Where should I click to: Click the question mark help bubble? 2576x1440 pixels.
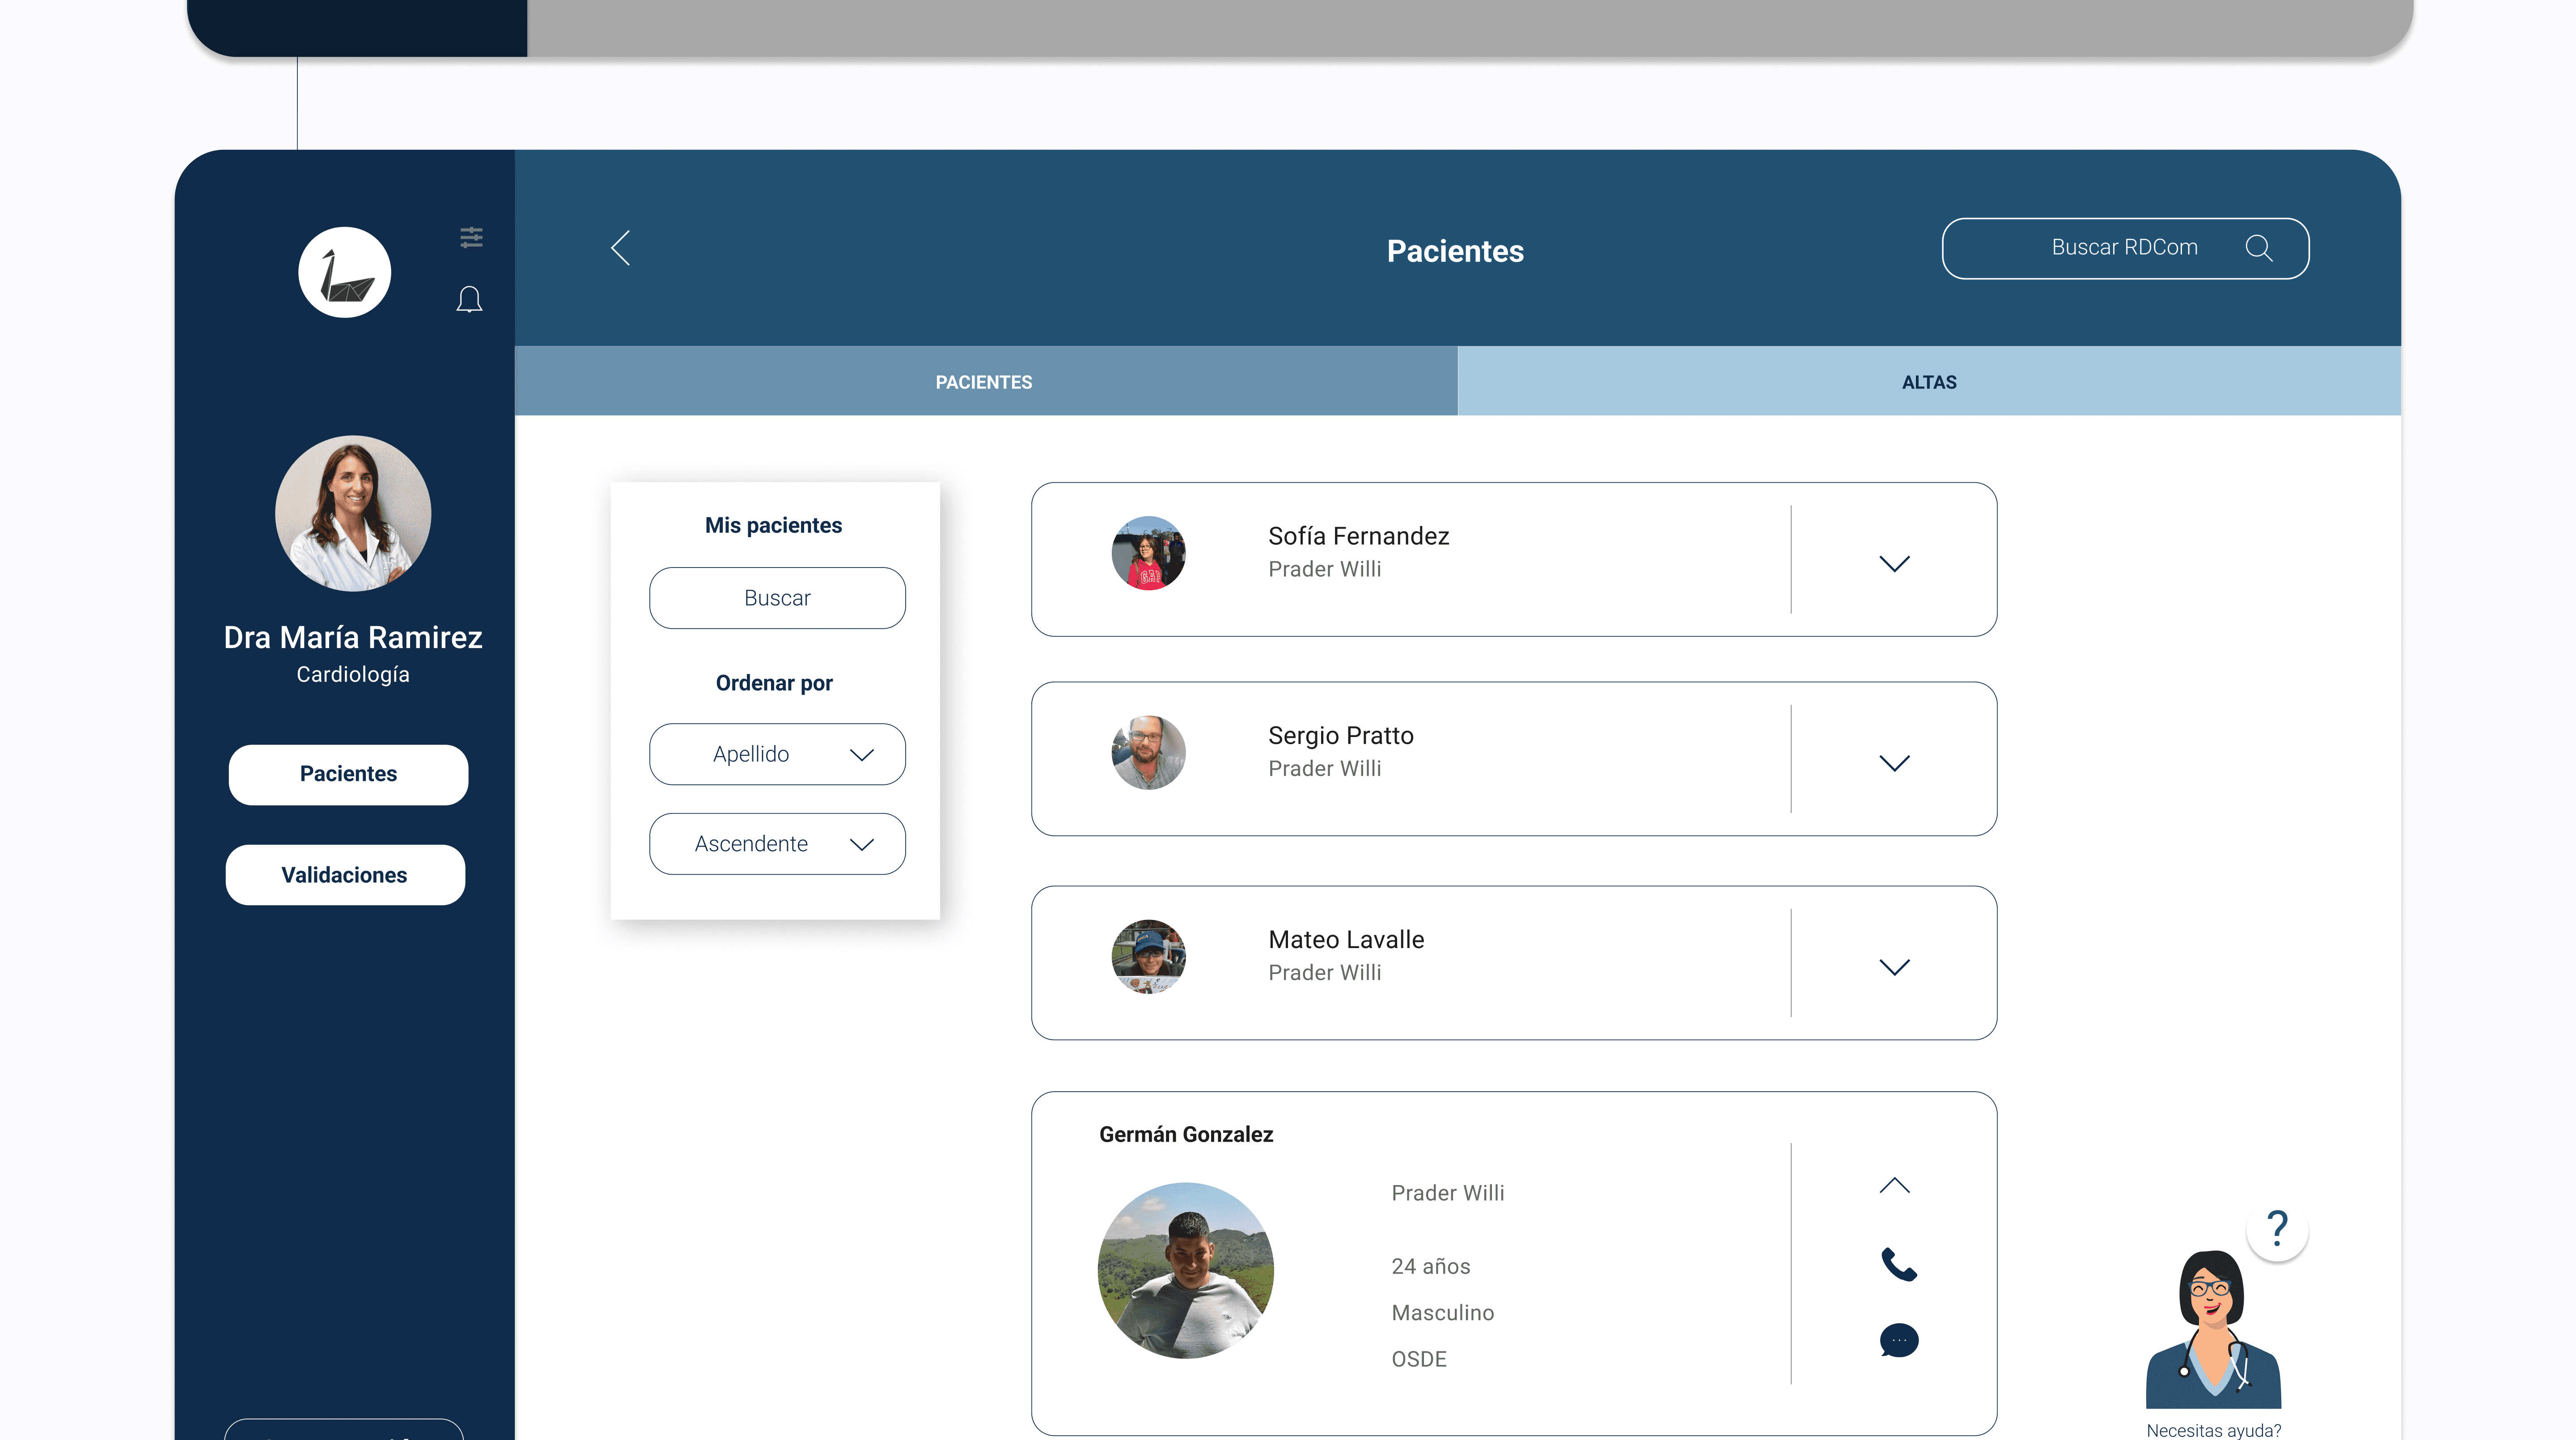[2277, 1229]
